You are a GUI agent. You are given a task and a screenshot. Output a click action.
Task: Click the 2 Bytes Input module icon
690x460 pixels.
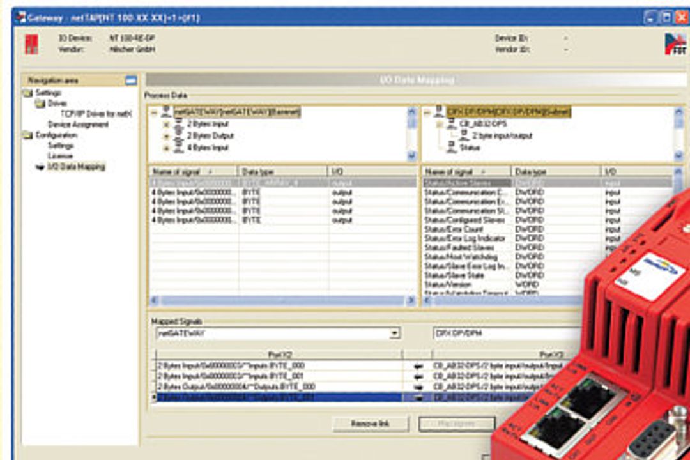[178, 124]
